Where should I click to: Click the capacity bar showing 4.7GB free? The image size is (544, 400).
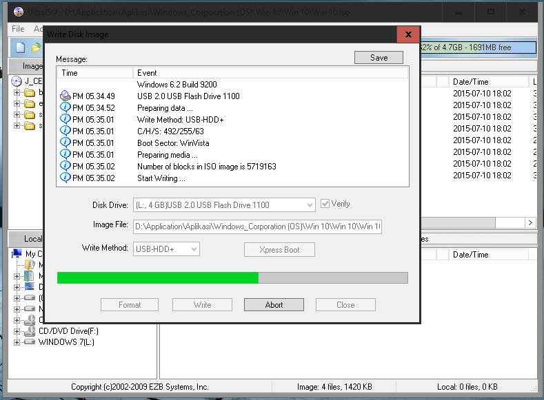(478, 48)
